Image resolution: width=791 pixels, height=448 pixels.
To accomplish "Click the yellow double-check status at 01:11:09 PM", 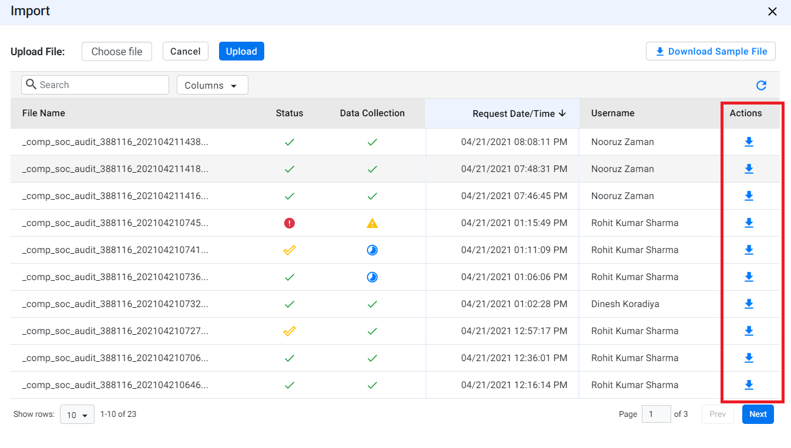I will (x=290, y=250).
